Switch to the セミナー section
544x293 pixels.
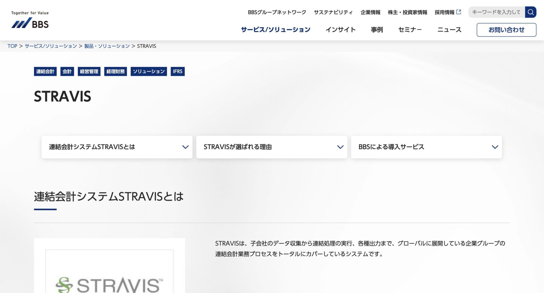click(x=410, y=30)
